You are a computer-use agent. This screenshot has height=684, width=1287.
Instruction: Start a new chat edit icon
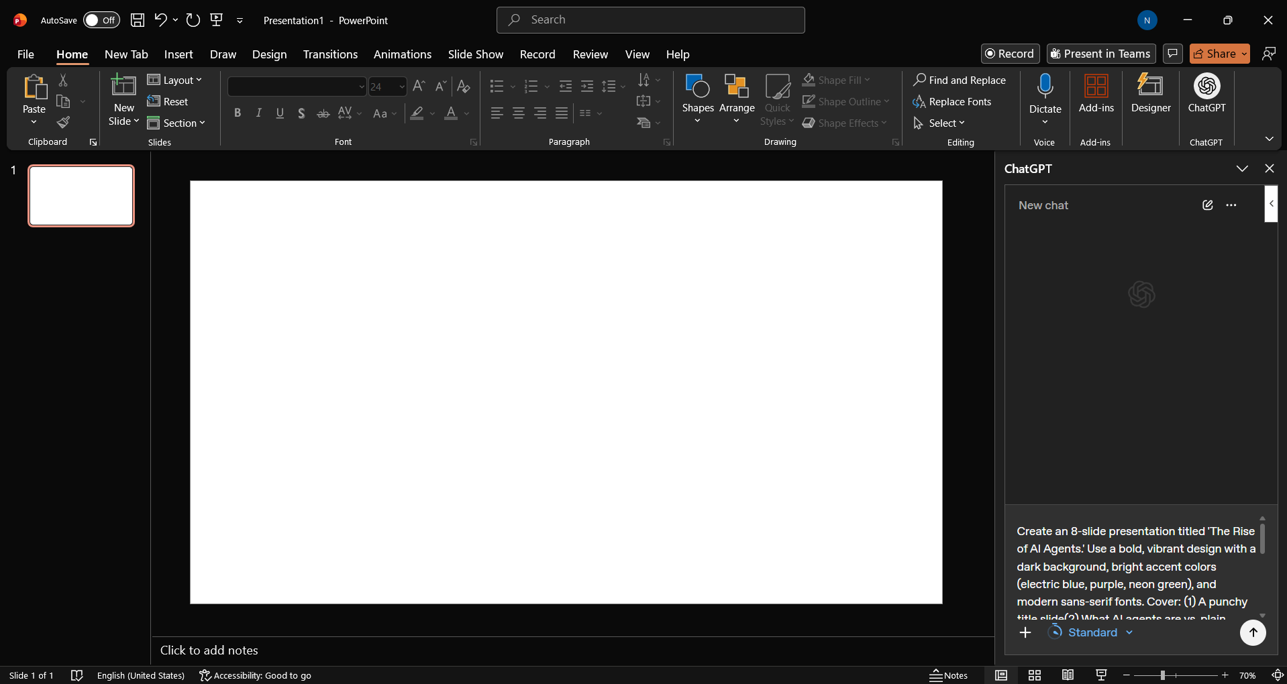(1208, 205)
